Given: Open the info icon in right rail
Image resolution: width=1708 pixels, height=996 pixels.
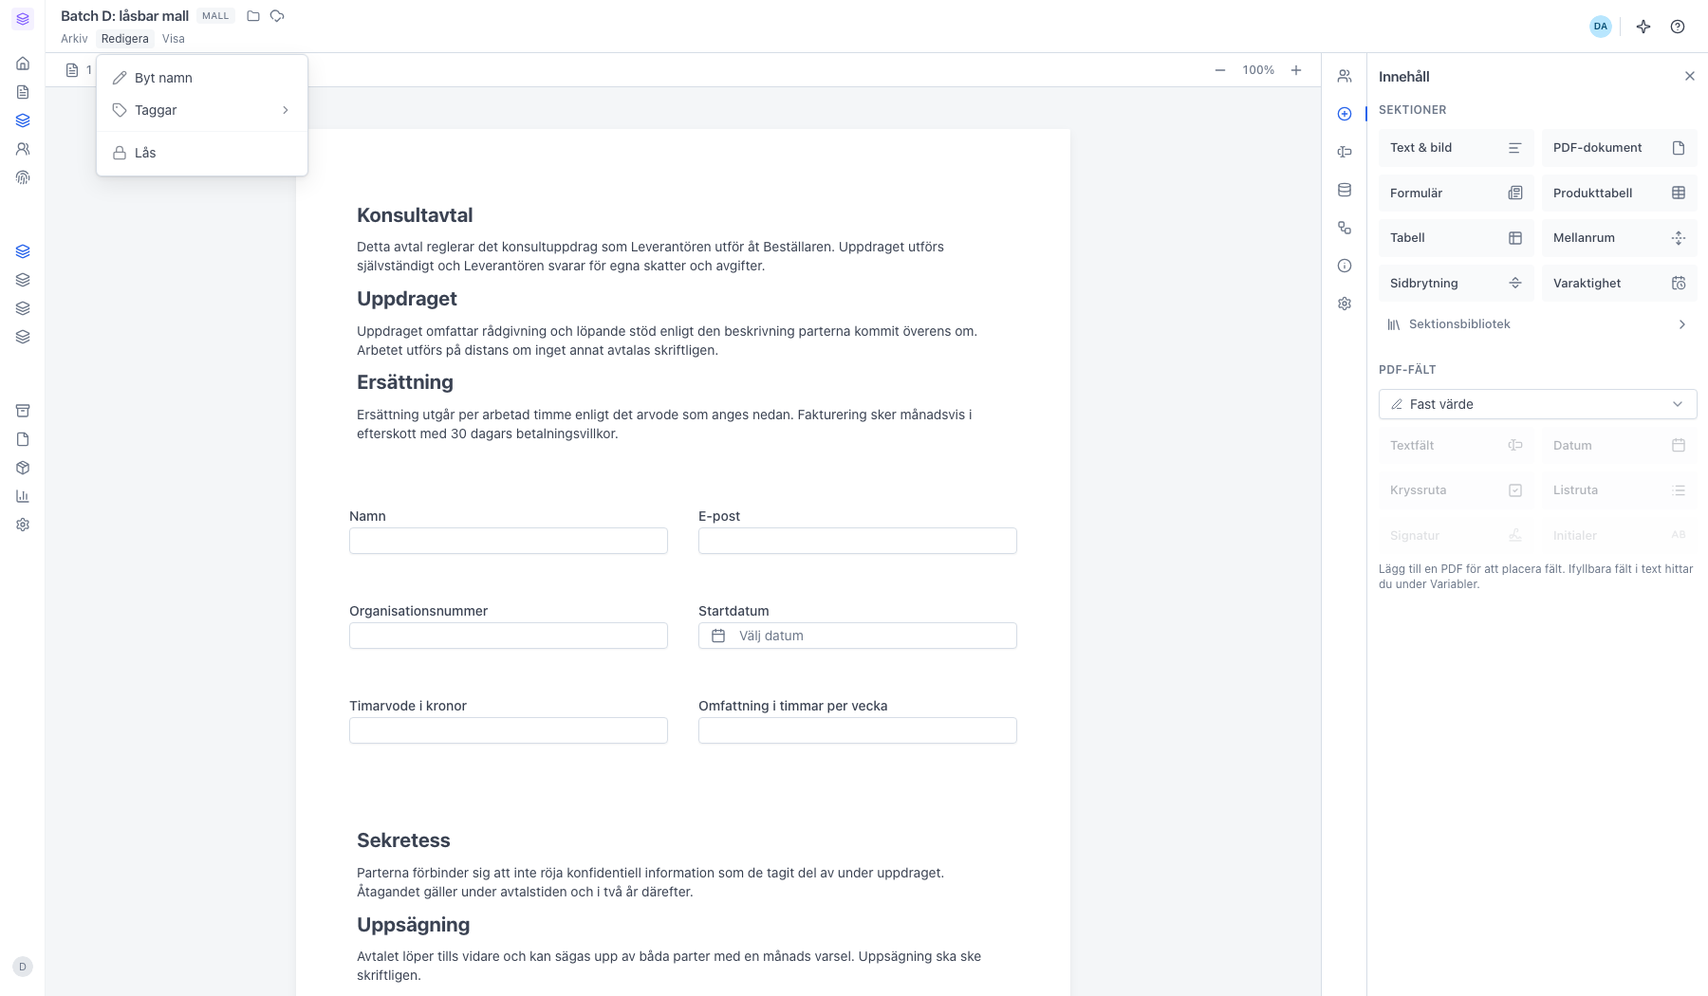Looking at the screenshot, I should click(1345, 266).
